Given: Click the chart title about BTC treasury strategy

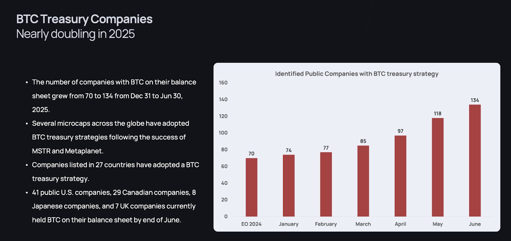Looking at the screenshot, I should coord(357,74).
